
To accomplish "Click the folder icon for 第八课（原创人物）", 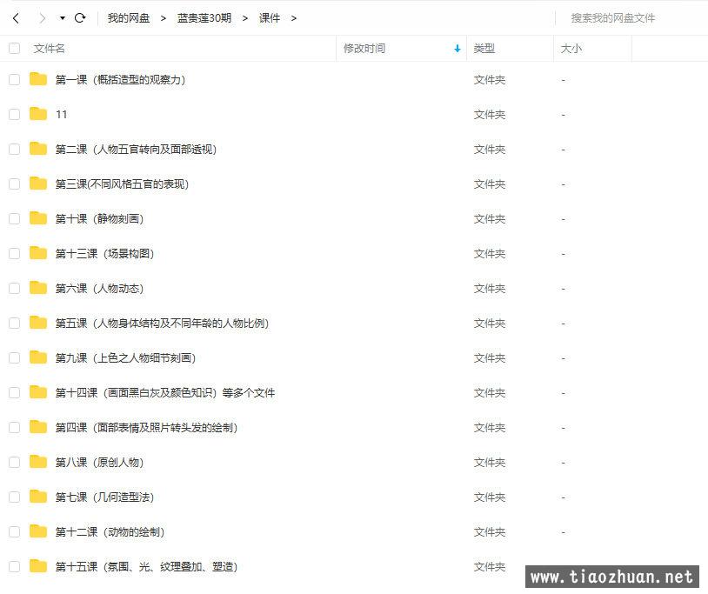I will [38, 462].
